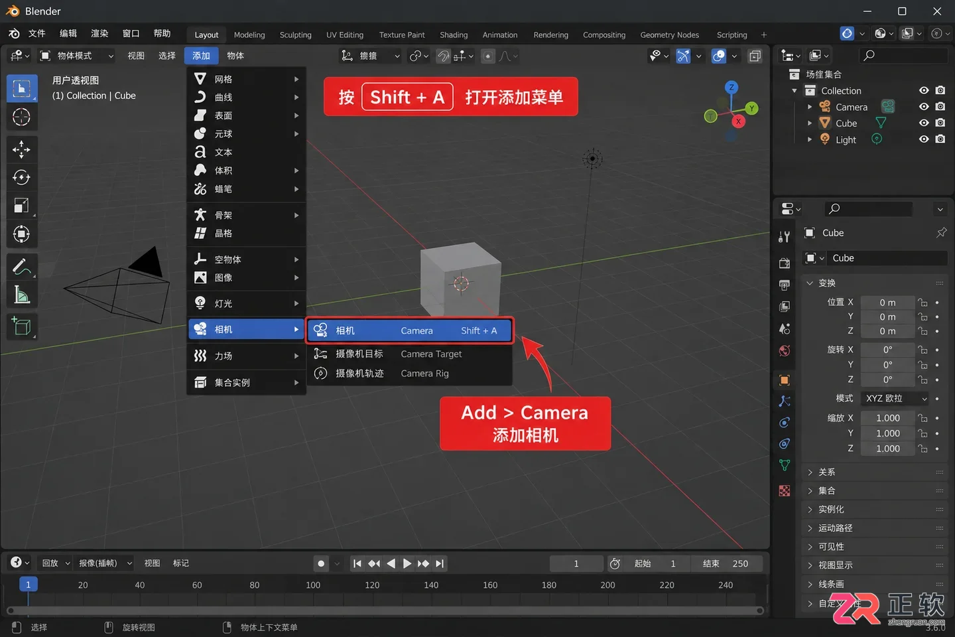Screen dimensions: 955x637
Task: Select the Annotate pencil tool
Action: tap(21, 267)
